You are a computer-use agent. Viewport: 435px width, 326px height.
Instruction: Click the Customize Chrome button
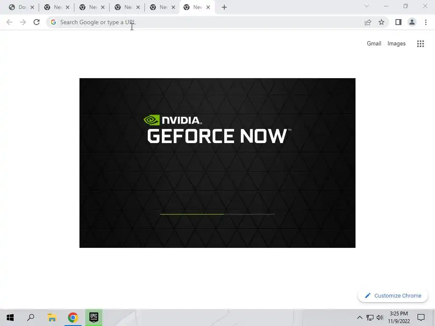393,296
